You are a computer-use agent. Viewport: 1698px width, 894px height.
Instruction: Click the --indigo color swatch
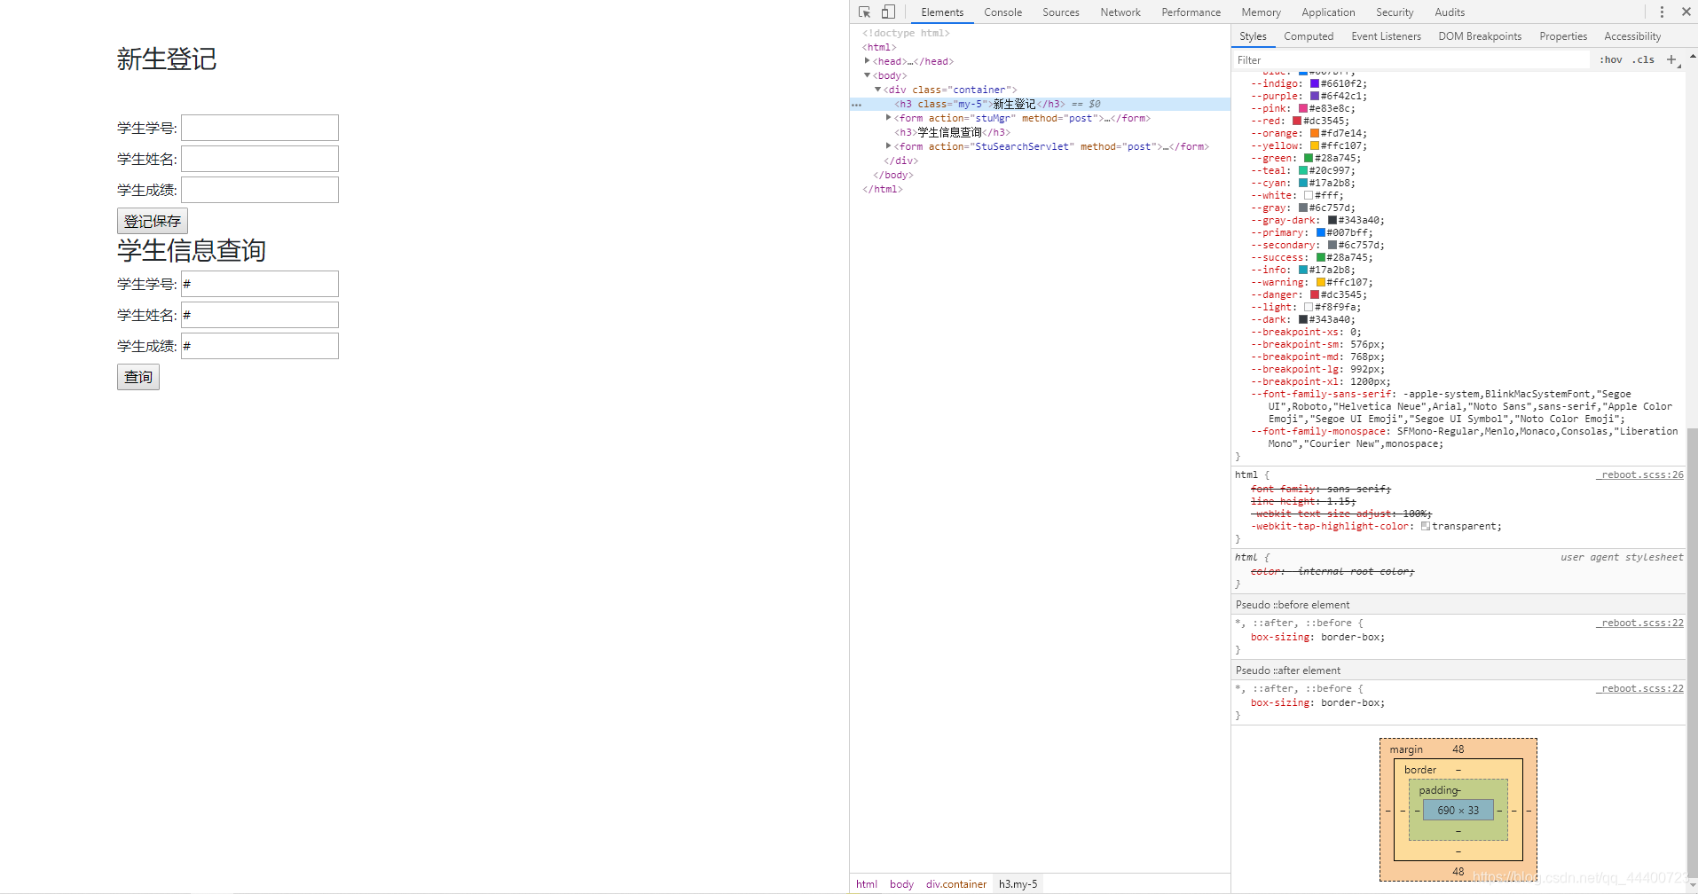pos(1315,83)
